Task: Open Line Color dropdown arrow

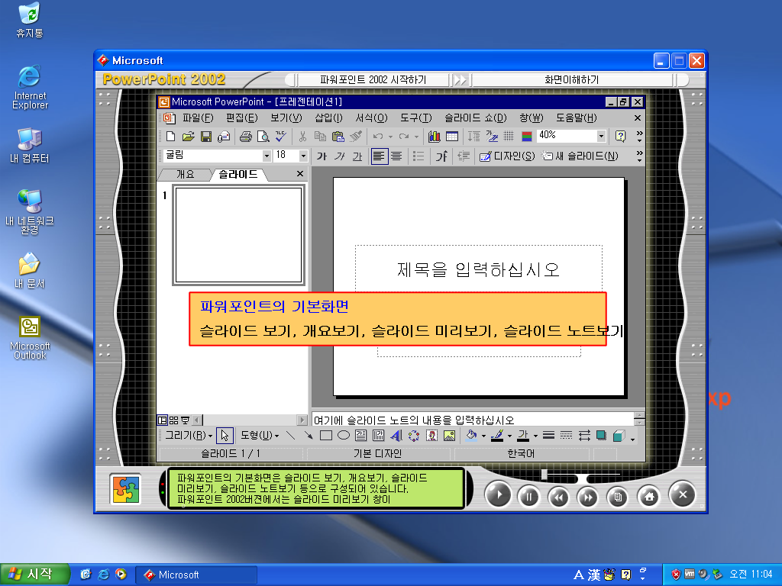Action: 509,436
